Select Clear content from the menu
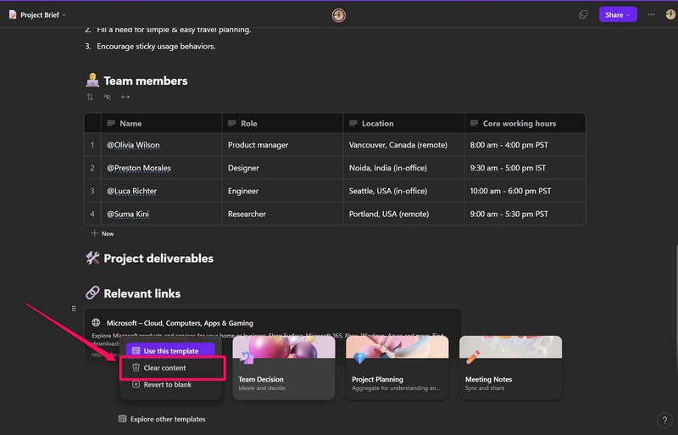This screenshot has width=678, height=435. tap(164, 368)
